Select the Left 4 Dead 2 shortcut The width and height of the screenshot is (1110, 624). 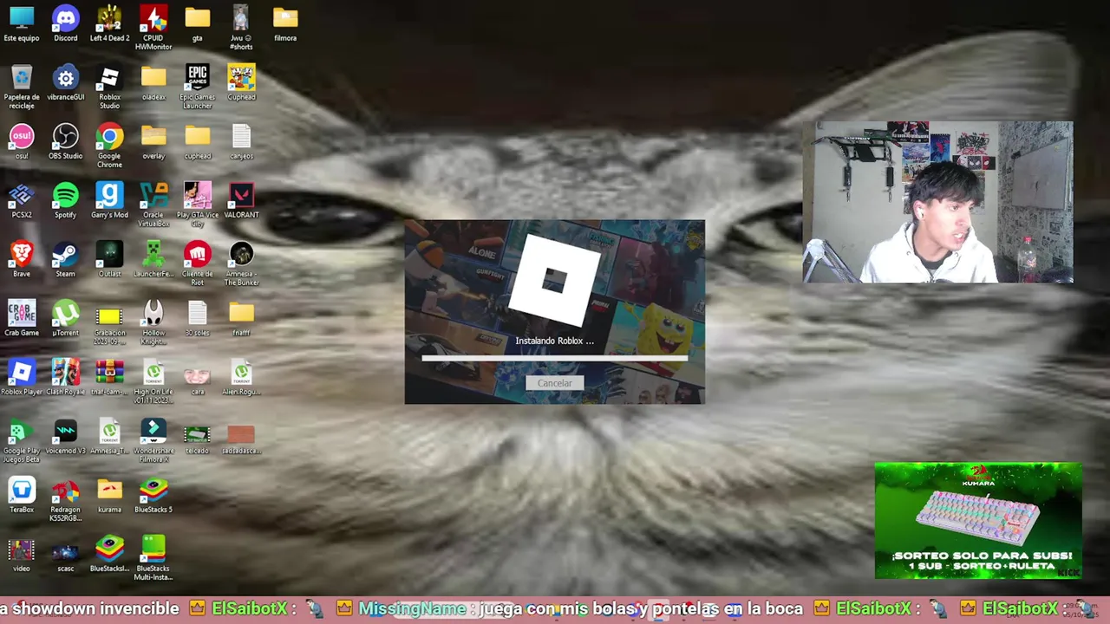point(109,24)
